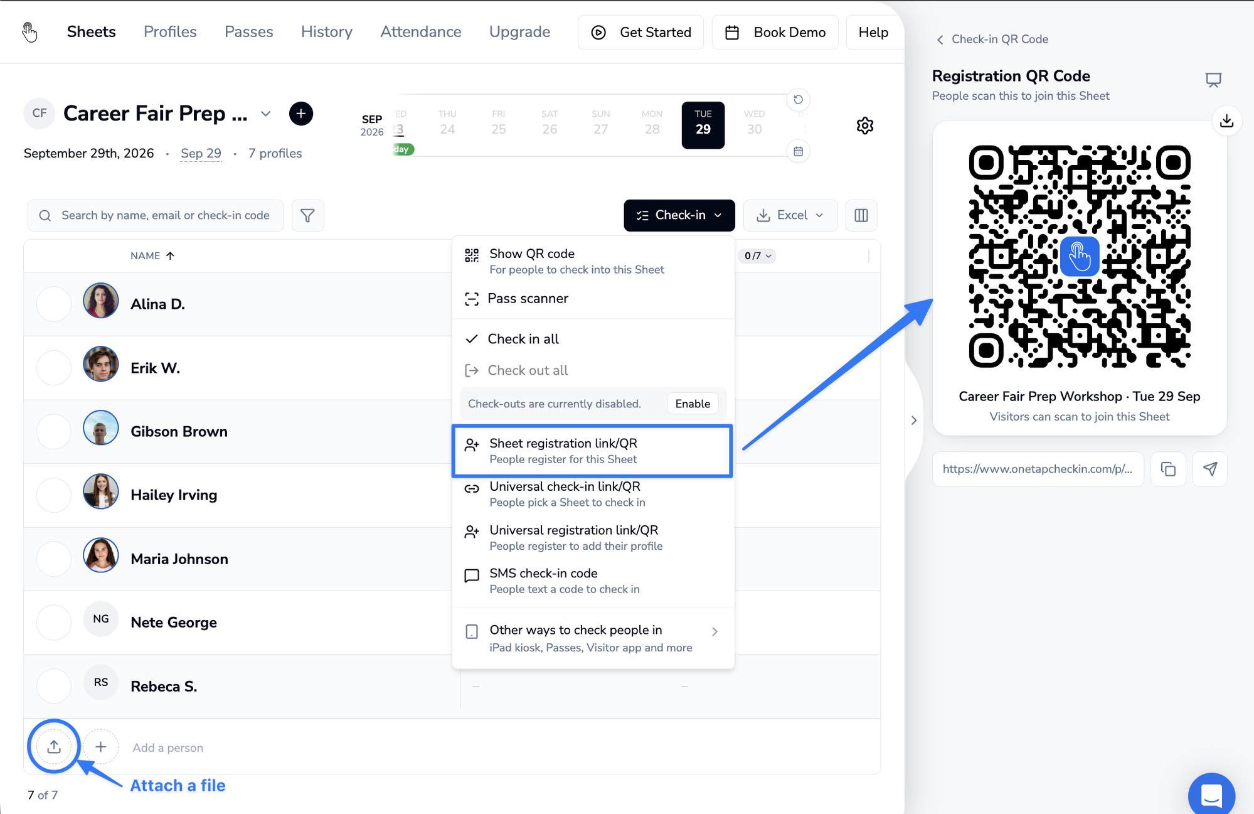Select Thursday 24 in the date strip
This screenshot has width=1254, height=814.
447,123
